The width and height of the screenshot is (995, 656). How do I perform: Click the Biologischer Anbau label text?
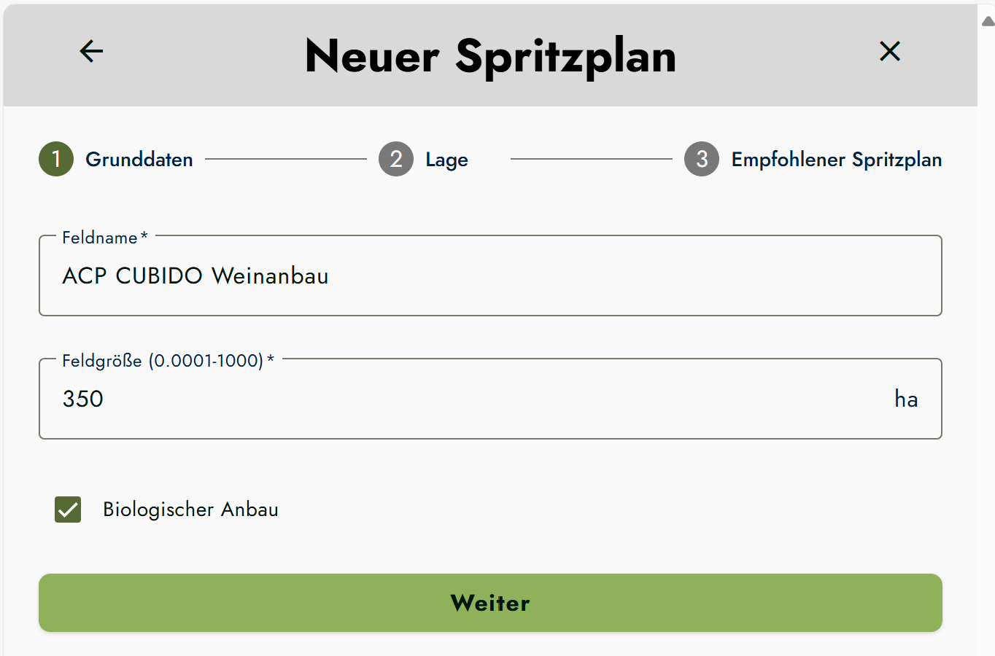pos(190,509)
